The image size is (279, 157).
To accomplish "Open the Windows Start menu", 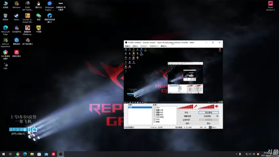I will [x=3, y=154].
